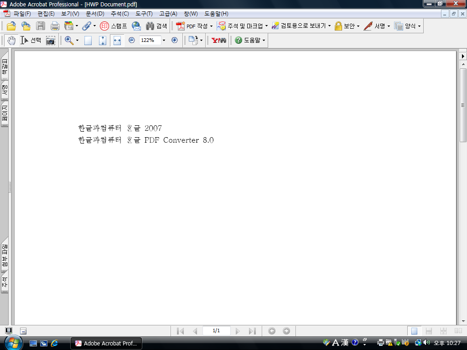This screenshot has height=350, width=467.
Task: Expand the attach file dropdown arrow
Action: [x=95, y=26]
